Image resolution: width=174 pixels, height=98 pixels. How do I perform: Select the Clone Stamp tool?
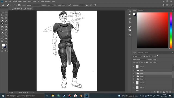click(6, 24)
